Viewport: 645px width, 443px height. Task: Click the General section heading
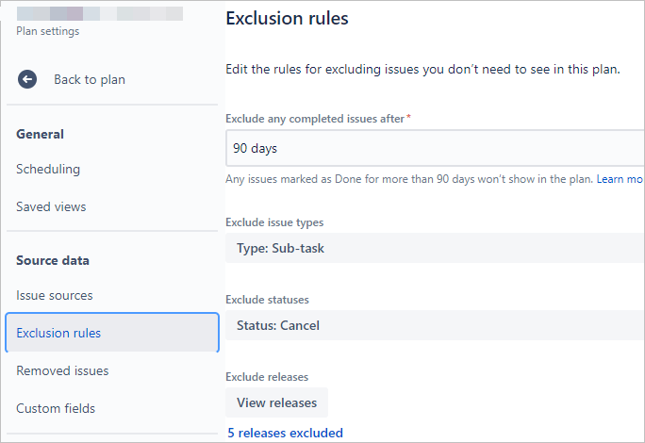pos(40,134)
